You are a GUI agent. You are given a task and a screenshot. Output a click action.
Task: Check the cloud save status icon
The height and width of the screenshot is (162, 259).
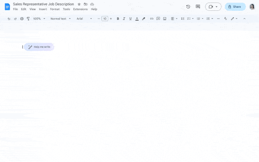(92, 4)
